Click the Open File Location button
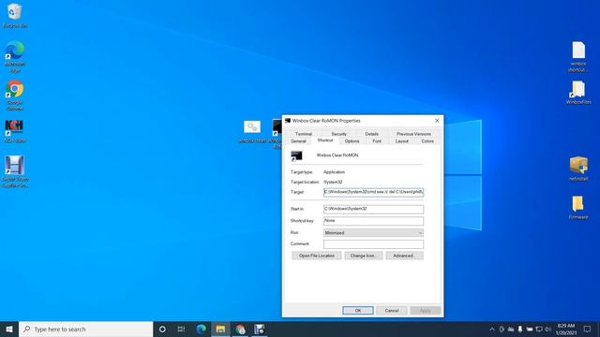Image resolution: width=600 pixels, height=337 pixels. click(x=317, y=256)
